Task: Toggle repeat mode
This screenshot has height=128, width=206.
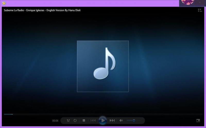Action: [75, 120]
